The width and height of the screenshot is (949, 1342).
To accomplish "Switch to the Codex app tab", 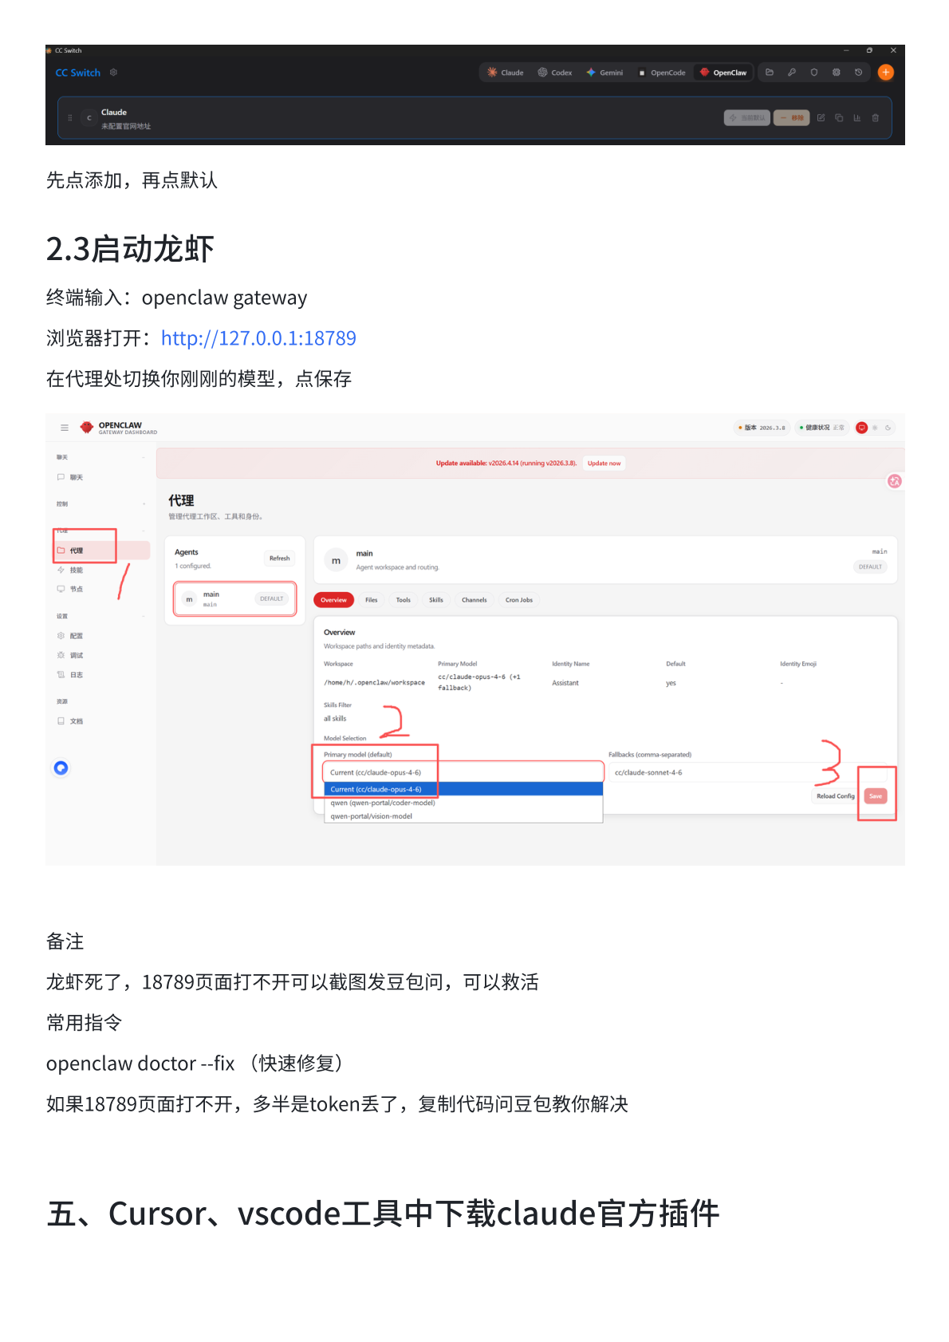I will point(555,73).
